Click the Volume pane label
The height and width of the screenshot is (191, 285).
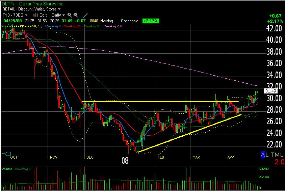pos(7,169)
